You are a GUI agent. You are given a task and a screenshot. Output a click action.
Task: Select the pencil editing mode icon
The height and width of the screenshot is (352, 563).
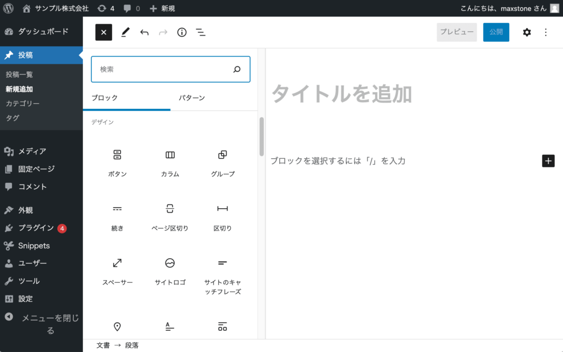click(x=125, y=32)
